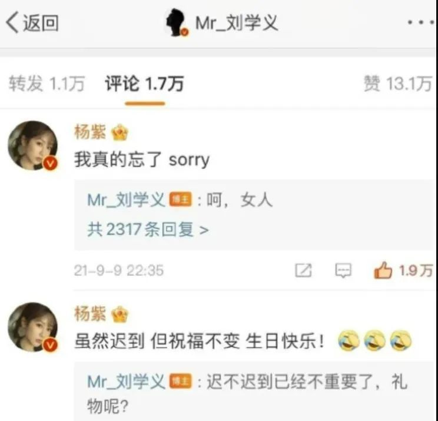
Task: Open Mr_刘学义 username link in second reply
Action: [x=126, y=382]
